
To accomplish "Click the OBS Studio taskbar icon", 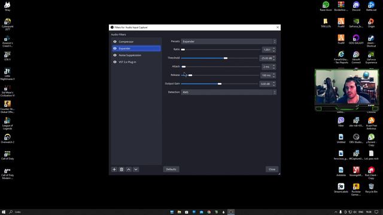I will point(231,212).
